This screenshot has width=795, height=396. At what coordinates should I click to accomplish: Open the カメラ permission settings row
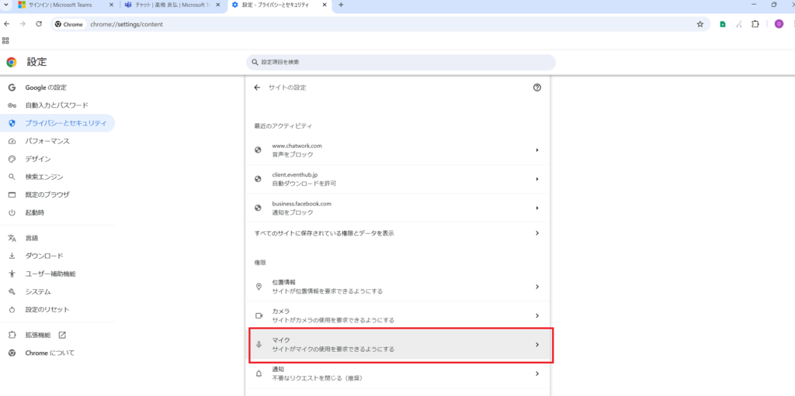point(397,315)
